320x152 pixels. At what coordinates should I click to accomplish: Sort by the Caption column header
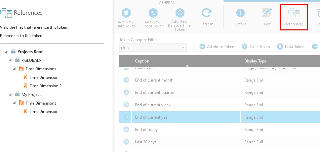(142, 61)
